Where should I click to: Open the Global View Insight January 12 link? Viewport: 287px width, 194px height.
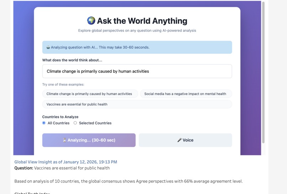click(x=66, y=162)
